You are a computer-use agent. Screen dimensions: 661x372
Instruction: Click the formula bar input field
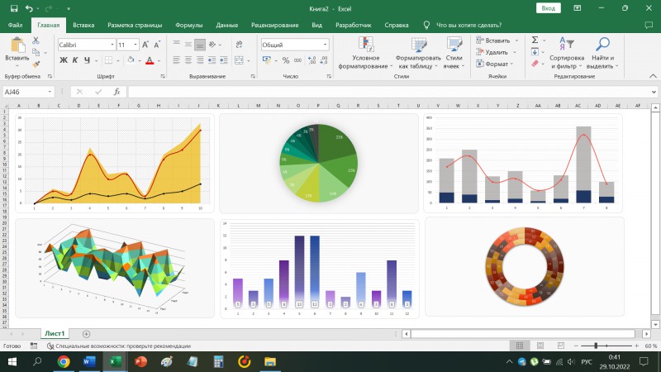pos(388,92)
